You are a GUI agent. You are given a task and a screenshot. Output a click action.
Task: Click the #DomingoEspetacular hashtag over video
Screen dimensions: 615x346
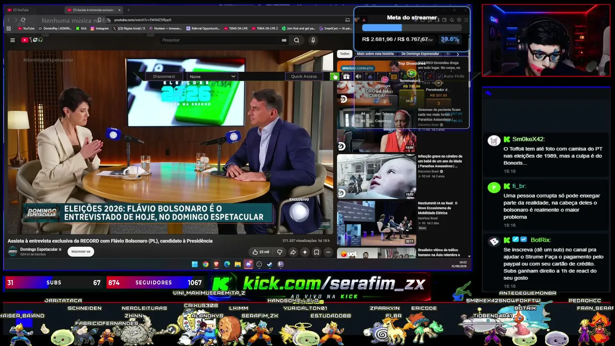tap(48, 60)
